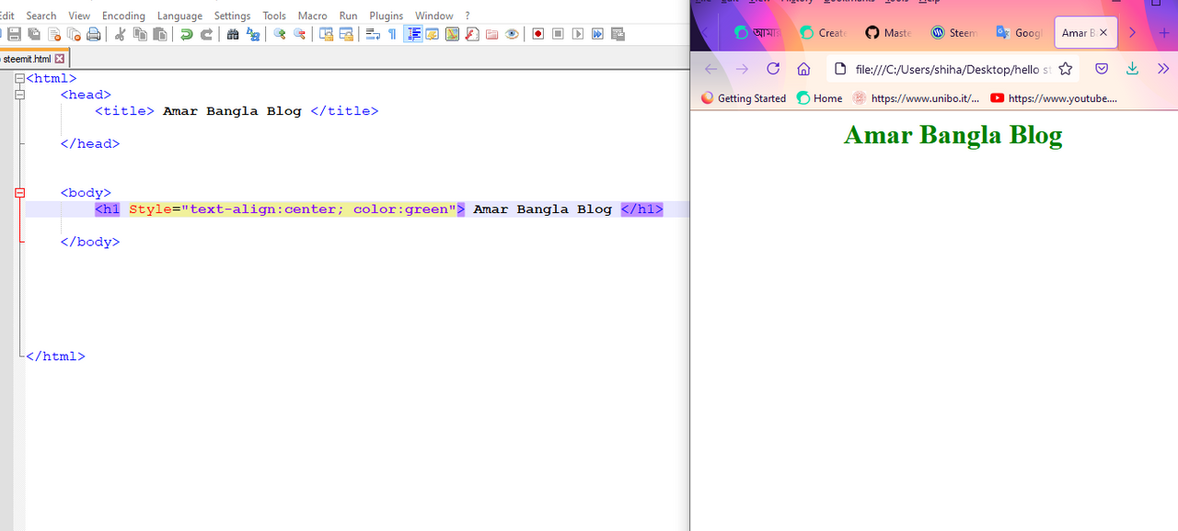Switch to the GitHub Maste browser tab
The height and width of the screenshot is (531, 1178).
[x=888, y=32]
